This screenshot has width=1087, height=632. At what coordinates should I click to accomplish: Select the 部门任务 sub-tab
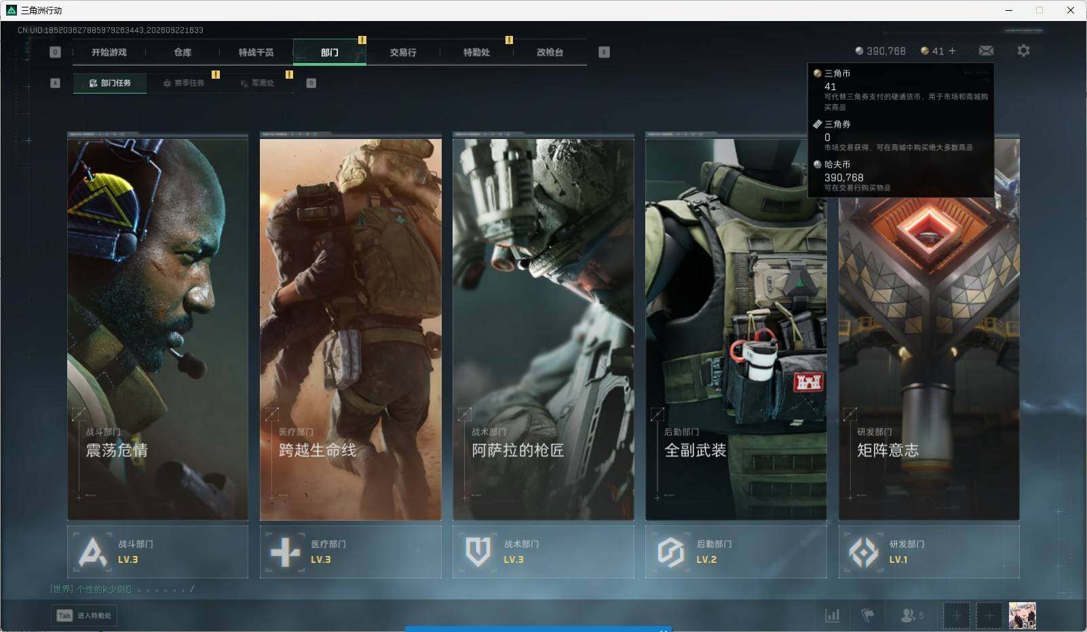110,83
